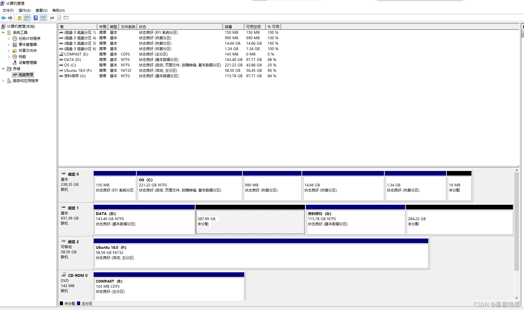The width and height of the screenshot is (524, 310).
Task: Expand the 任务计划程序 tree node
Action: (x=9, y=39)
